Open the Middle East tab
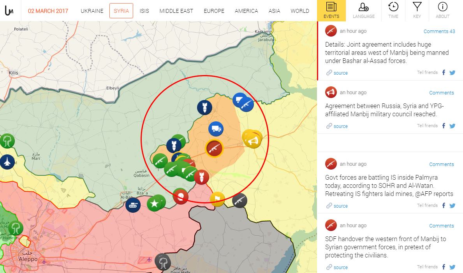 pos(176,11)
